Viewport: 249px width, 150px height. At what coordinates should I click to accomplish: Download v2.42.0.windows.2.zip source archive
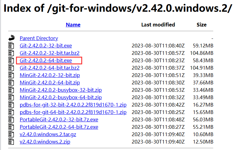coord(45,142)
